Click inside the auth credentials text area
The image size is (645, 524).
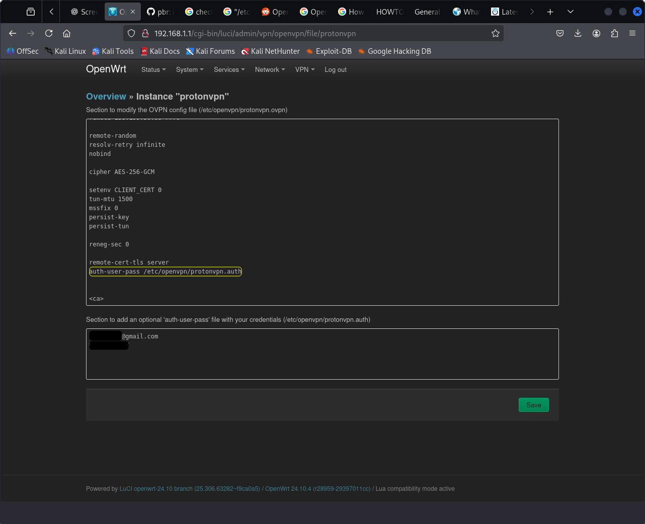coord(322,360)
